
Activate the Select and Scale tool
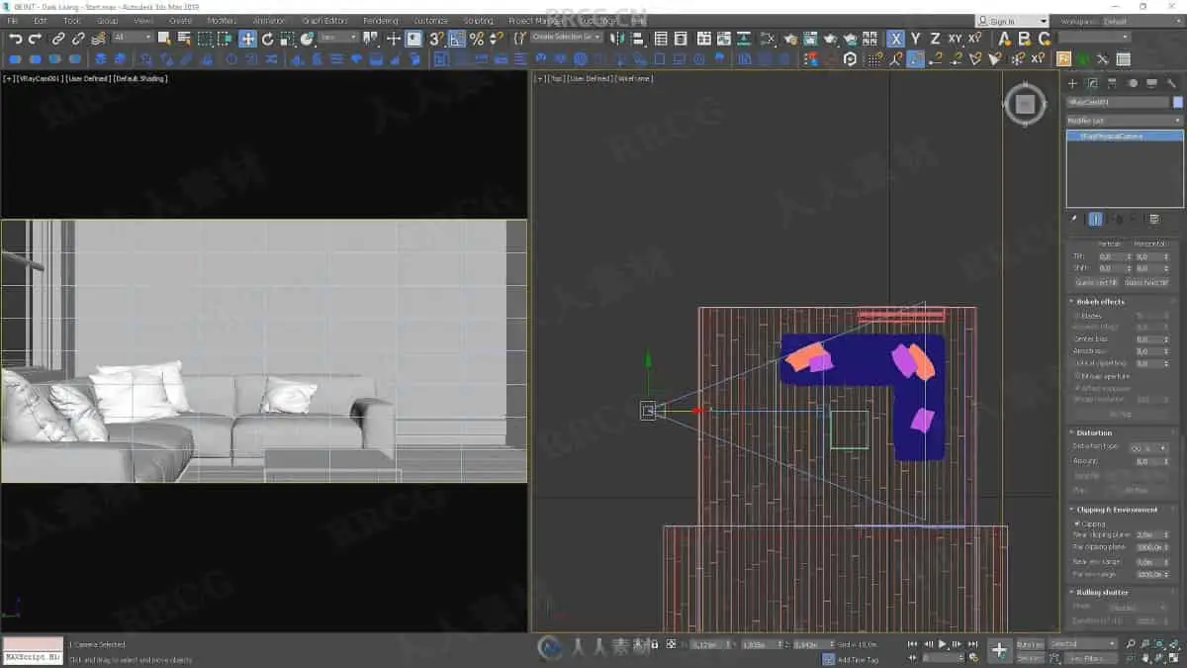tap(287, 39)
